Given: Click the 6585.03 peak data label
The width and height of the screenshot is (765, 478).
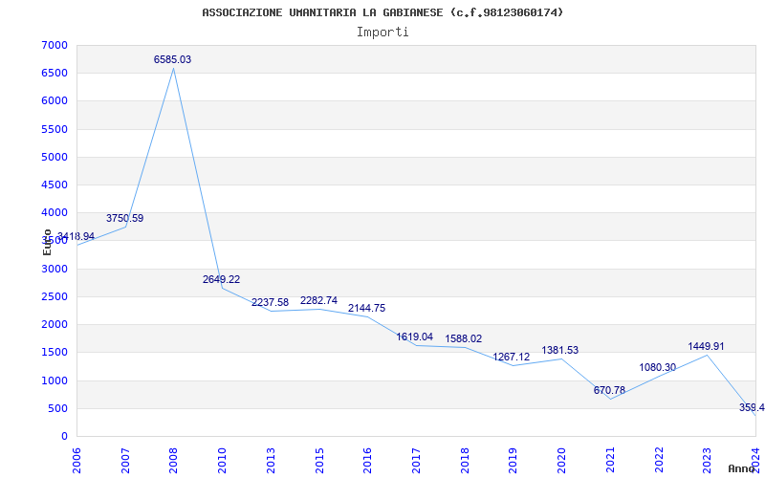Looking at the screenshot, I should 172,59.
